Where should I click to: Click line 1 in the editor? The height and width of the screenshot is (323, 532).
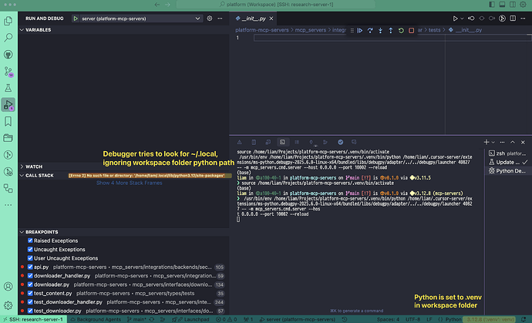(x=392, y=38)
